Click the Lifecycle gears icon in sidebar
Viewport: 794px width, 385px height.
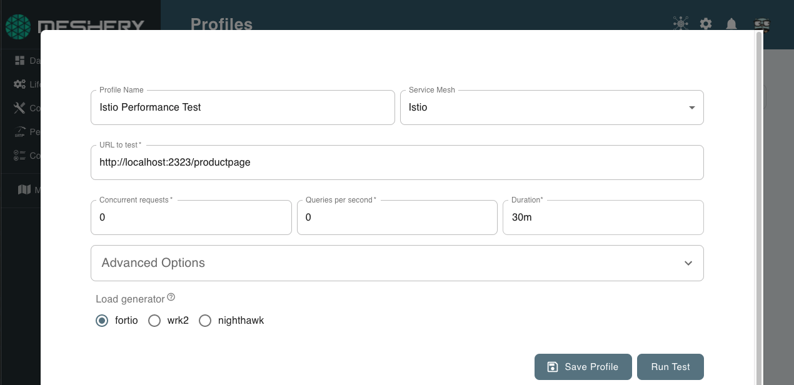pyautogui.click(x=20, y=84)
